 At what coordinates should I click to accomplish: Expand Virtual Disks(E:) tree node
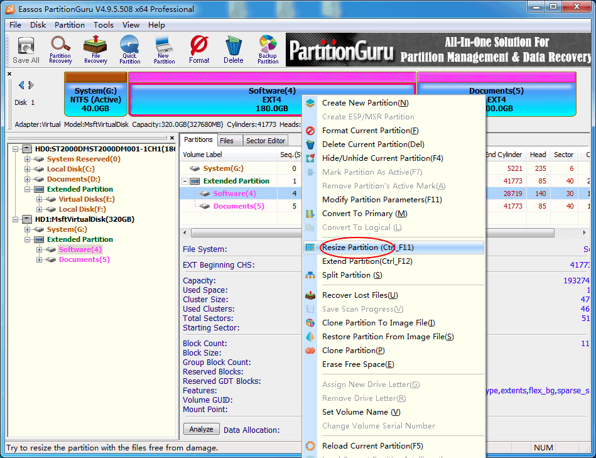(x=39, y=199)
